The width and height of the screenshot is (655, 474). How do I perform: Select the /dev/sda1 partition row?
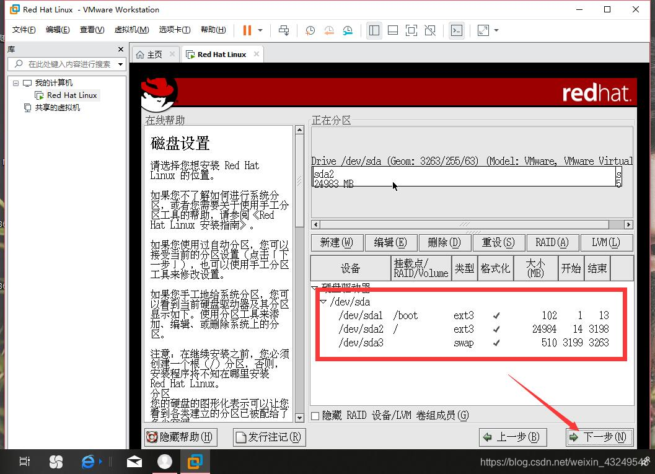pos(473,315)
